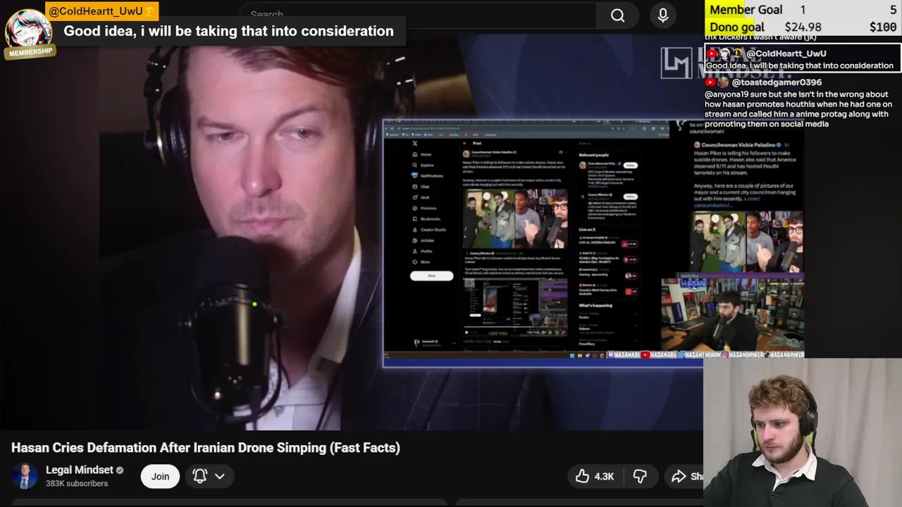Click @ColdHeartt_UwU username in chat panel
This screenshot has width=902, height=507.
coord(786,54)
